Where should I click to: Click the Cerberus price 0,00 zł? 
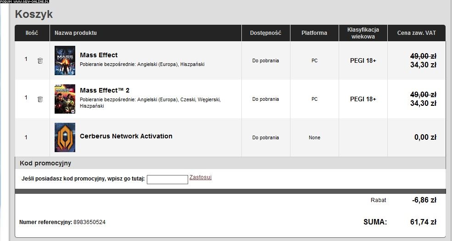coord(425,137)
